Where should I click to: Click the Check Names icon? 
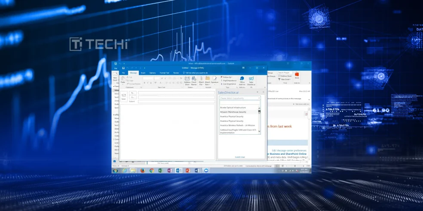tap(194, 79)
